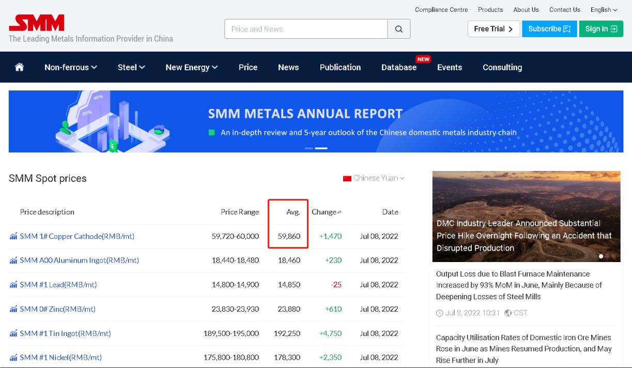Viewport: 632px width, 368px height.
Task: Open the Chinese Yuan currency dropdown
Action: [374, 178]
